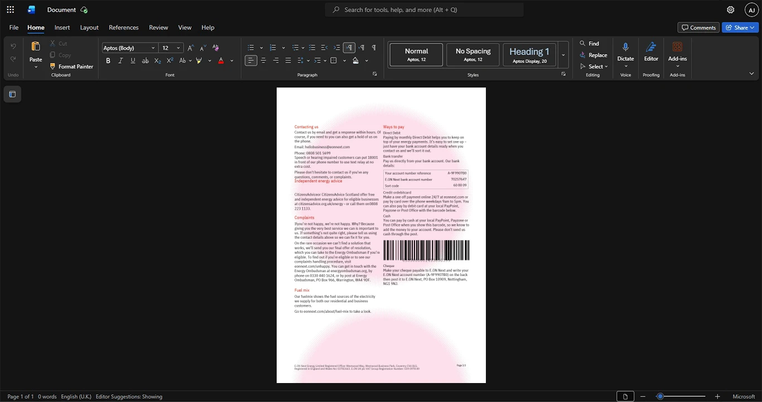Center align the paragraph
762x402 pixels.
click(x=263, y=61)
